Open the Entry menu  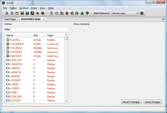pyautogui.click(x=34, y=8)
